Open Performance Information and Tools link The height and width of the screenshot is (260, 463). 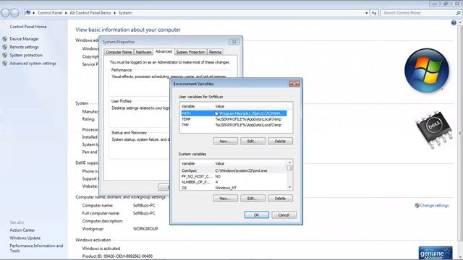[36, 248]
